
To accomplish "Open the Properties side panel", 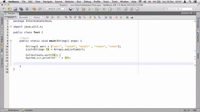I will pyautogui.click(x=198, y=37).
